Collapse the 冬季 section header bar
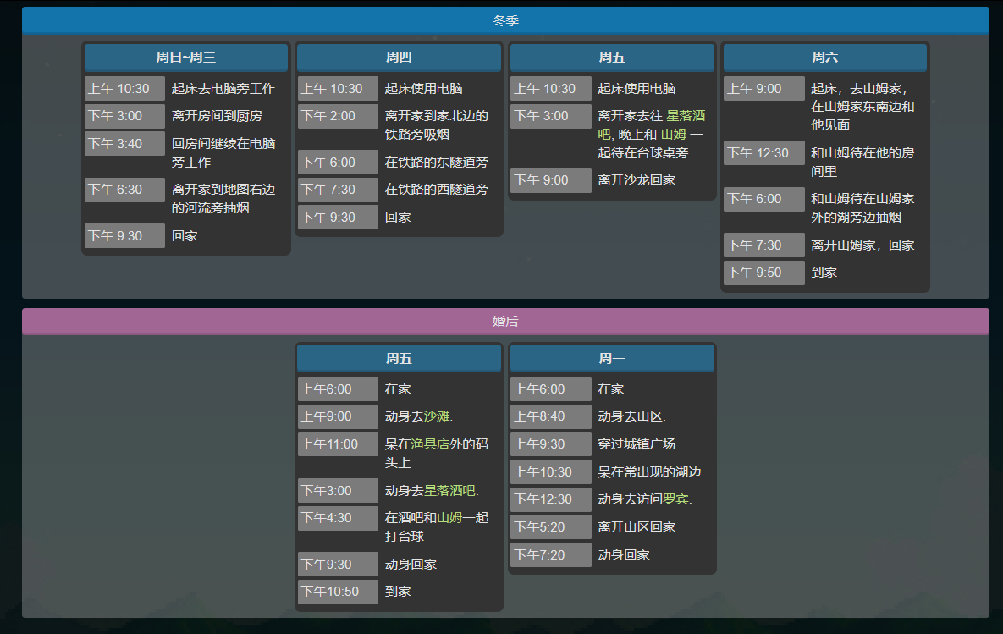The height and width of the screenshot is (634, 1003). (x=505, y=20)
